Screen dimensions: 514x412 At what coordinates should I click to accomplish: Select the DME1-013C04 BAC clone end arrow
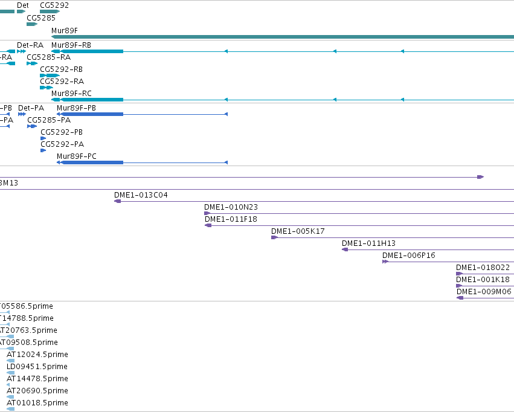117,201
